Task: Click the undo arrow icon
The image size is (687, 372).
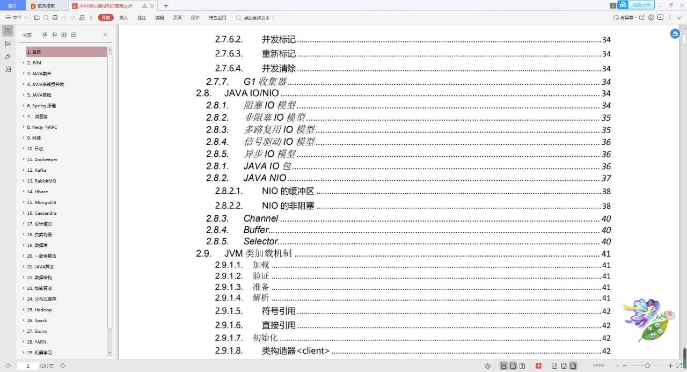Action: click(x=64, y=18)
